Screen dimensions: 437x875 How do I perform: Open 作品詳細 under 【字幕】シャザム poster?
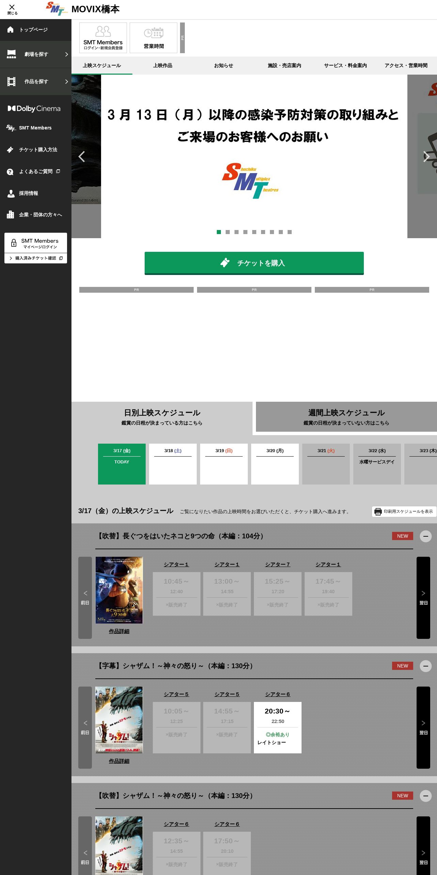(x=119, y=761)
